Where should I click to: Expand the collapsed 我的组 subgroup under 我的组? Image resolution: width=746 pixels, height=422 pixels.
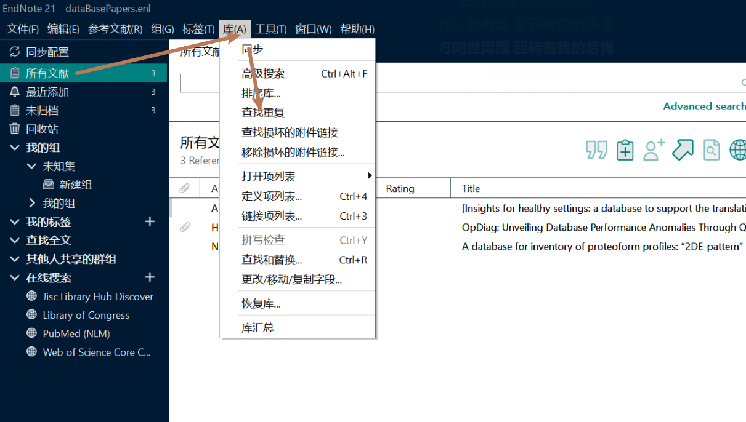click(x=33, y=203)
